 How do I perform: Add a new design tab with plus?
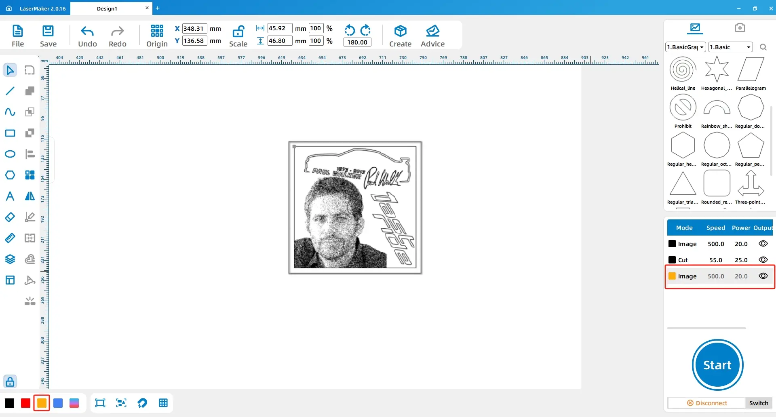[x=158, y=8]
